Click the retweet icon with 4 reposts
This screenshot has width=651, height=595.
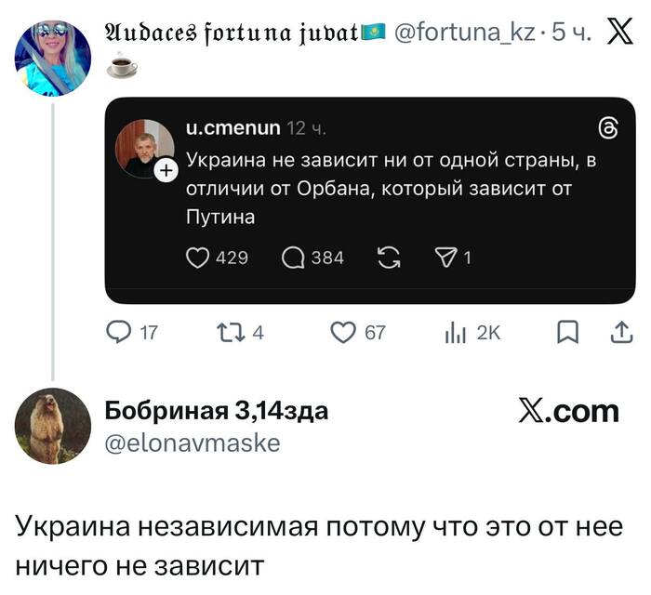(228, 333)
